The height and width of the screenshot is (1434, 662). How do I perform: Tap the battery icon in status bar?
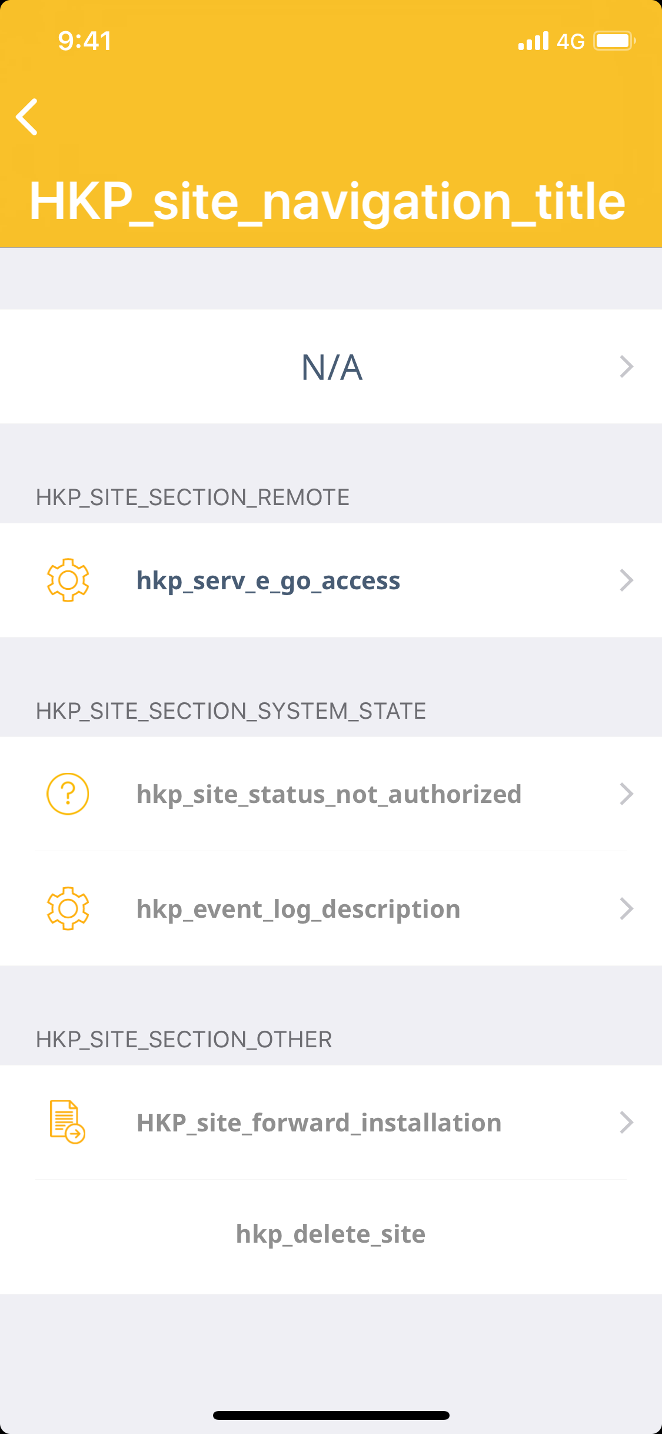point(614,41)
